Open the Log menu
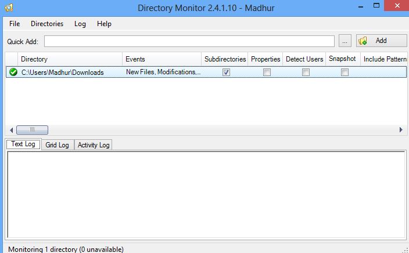The height and width of the screenshot is (253, 409). tap(80, 24)
